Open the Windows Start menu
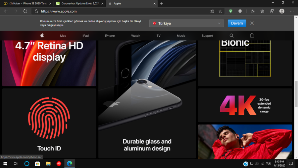The height and width of the screenshot is (168, 298). (5, 164)
